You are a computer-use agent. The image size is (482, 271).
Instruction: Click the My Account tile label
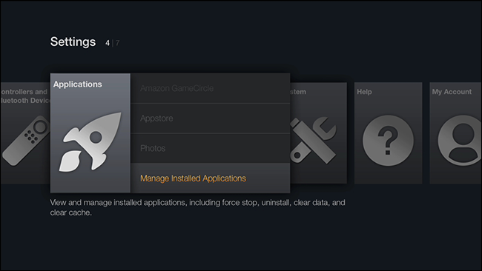pyautogui.click(x=452, y=92)
